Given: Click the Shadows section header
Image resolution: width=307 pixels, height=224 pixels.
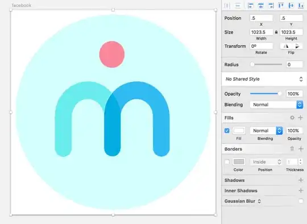Looking at the screenshot, I should click(234, 180).
